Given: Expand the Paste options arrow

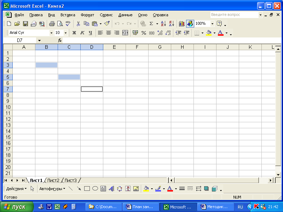Looking at the screenshot, I should (x=100, y=24).
